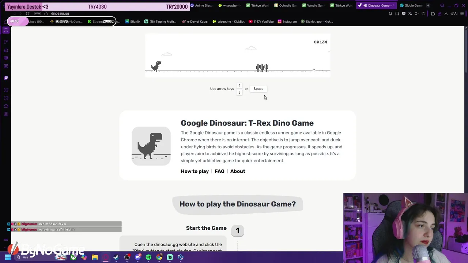This screenshot has width=468, height=263.
Task: Open Spotify from the taskbar
Action: coord(148,257)
